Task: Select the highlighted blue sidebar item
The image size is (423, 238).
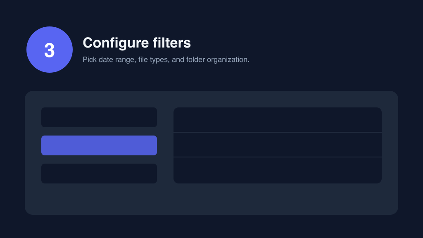Action: pos(99,145)
